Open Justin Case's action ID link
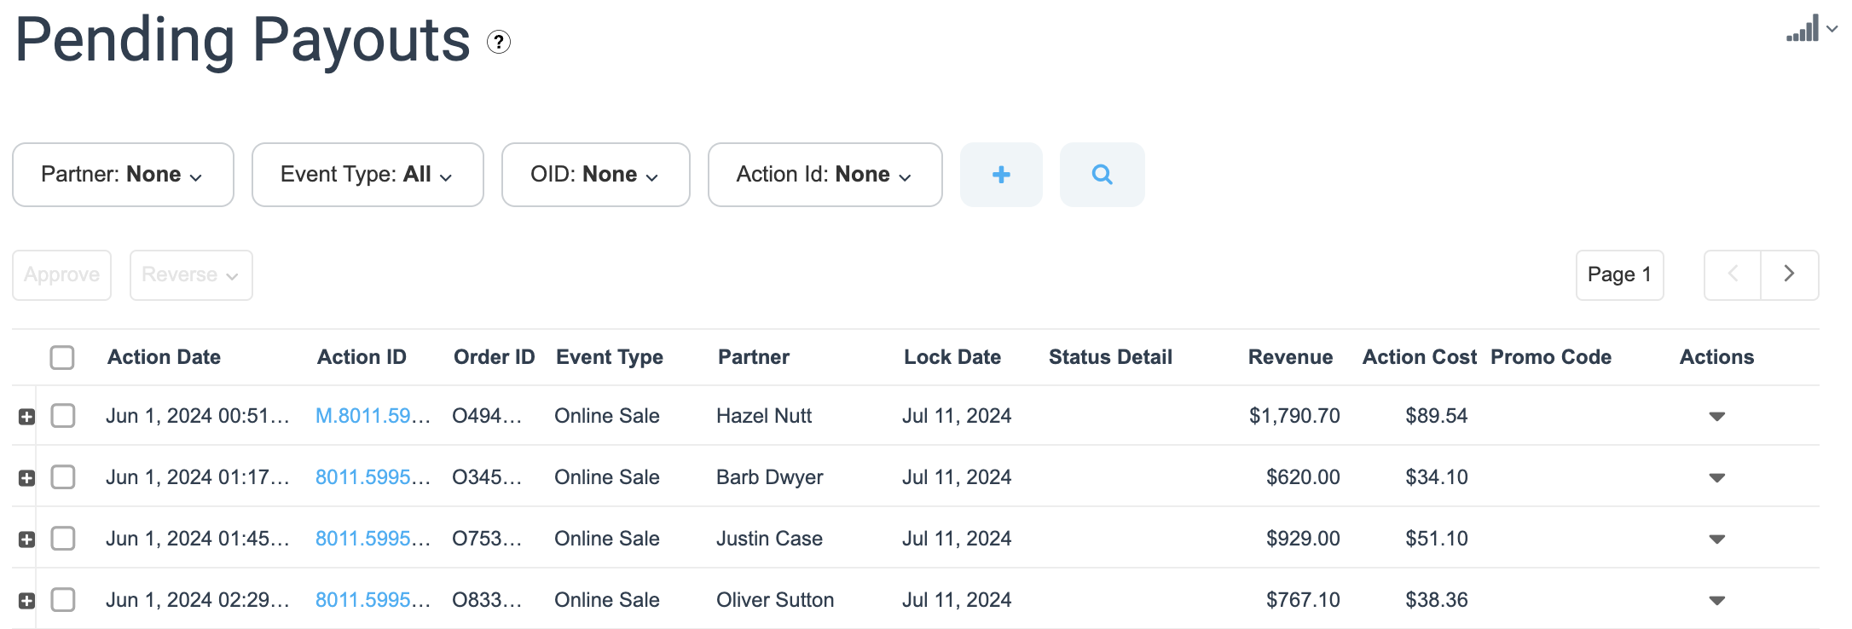 [x=373, y=539]
